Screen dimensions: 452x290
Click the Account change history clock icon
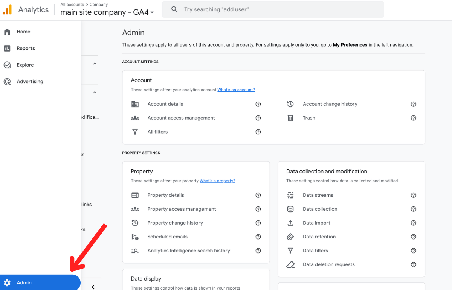[x=290, y=104]
